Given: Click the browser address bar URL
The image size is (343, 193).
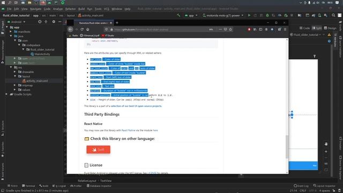Looking at the screenshot, I should tap(141, 29).
